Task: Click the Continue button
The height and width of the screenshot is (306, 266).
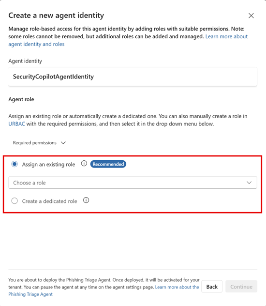Action: pos(241,287)
